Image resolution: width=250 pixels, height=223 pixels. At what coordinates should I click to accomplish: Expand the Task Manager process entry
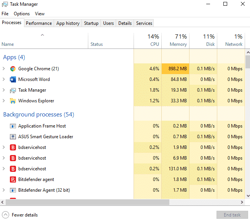point(4,90)
